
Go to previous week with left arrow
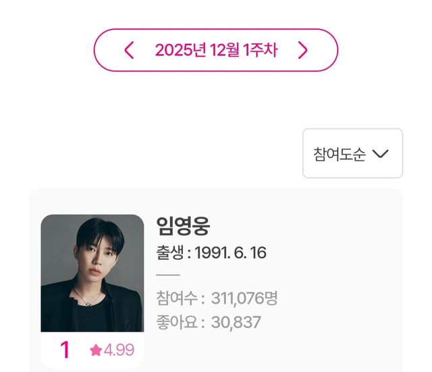click(x=130, y=50)
